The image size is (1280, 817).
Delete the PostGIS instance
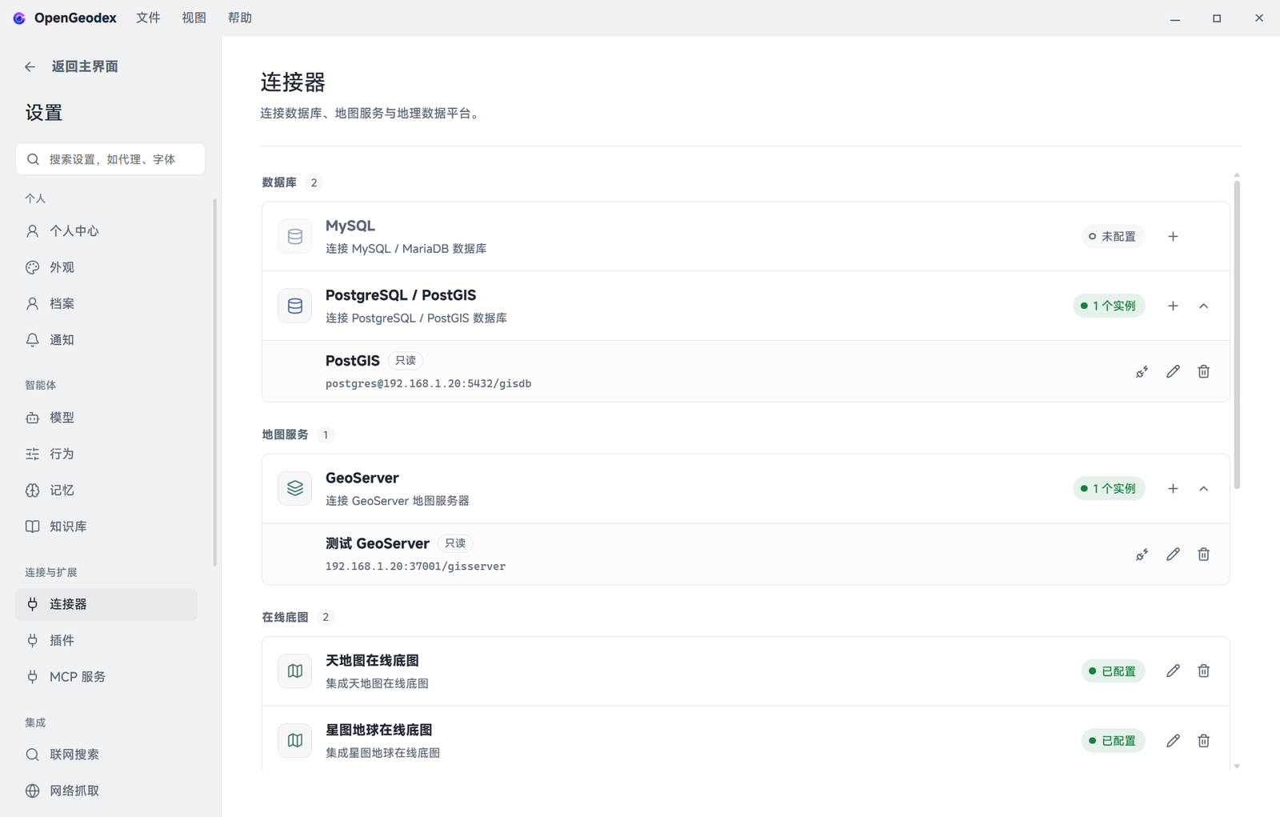pos(1203,371)
